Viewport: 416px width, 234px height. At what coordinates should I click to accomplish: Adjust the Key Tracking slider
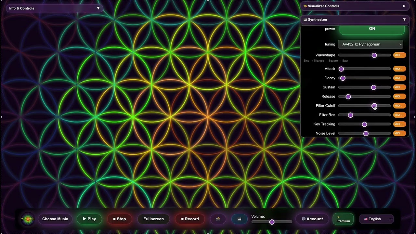pyautogui.click(x=364, y=124)
